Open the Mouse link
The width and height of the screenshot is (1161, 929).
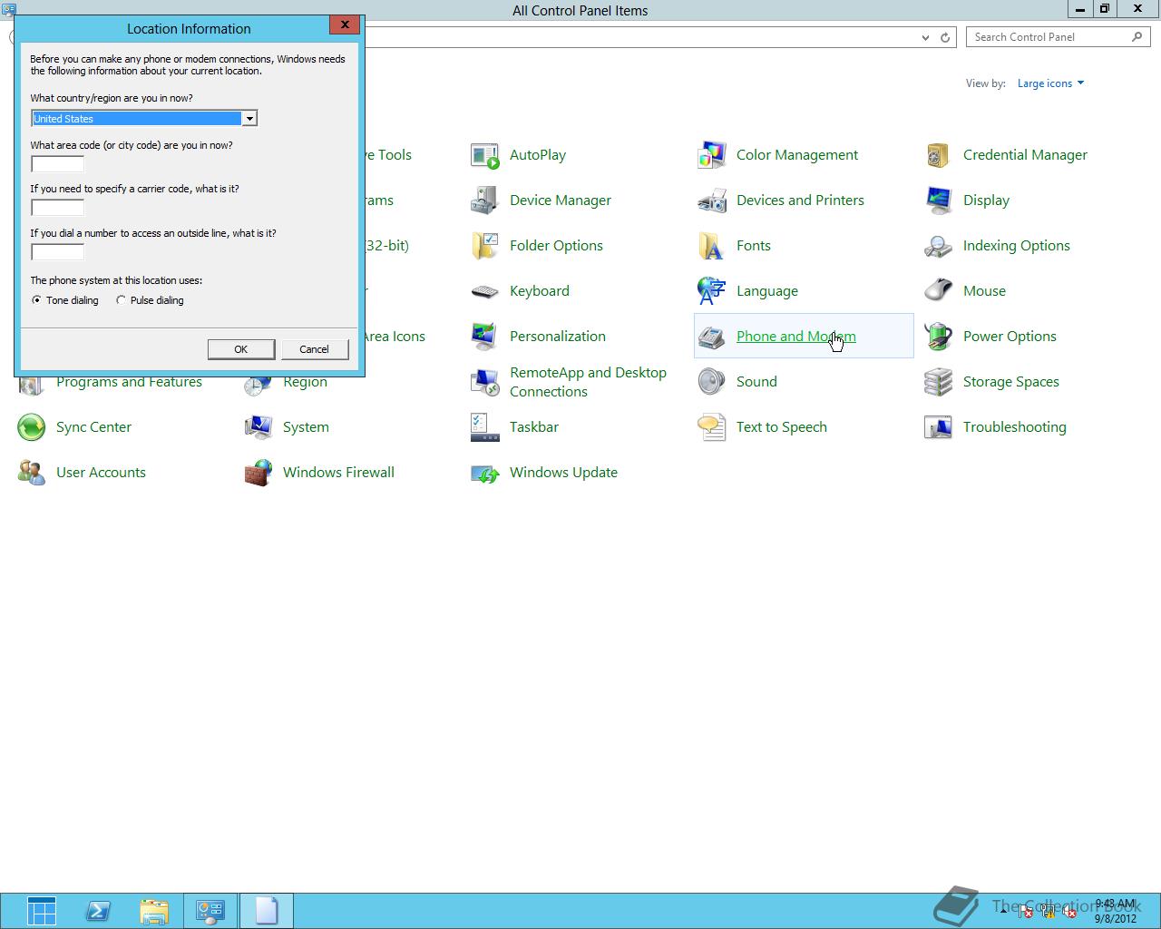point(984,291)
